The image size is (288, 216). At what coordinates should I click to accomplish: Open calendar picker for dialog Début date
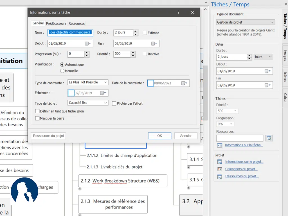pyautogui.click(x=88, y=44)
